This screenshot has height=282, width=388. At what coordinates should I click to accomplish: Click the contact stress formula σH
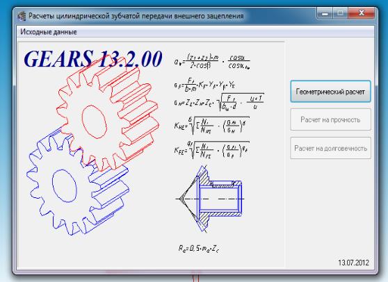point(219,102)
